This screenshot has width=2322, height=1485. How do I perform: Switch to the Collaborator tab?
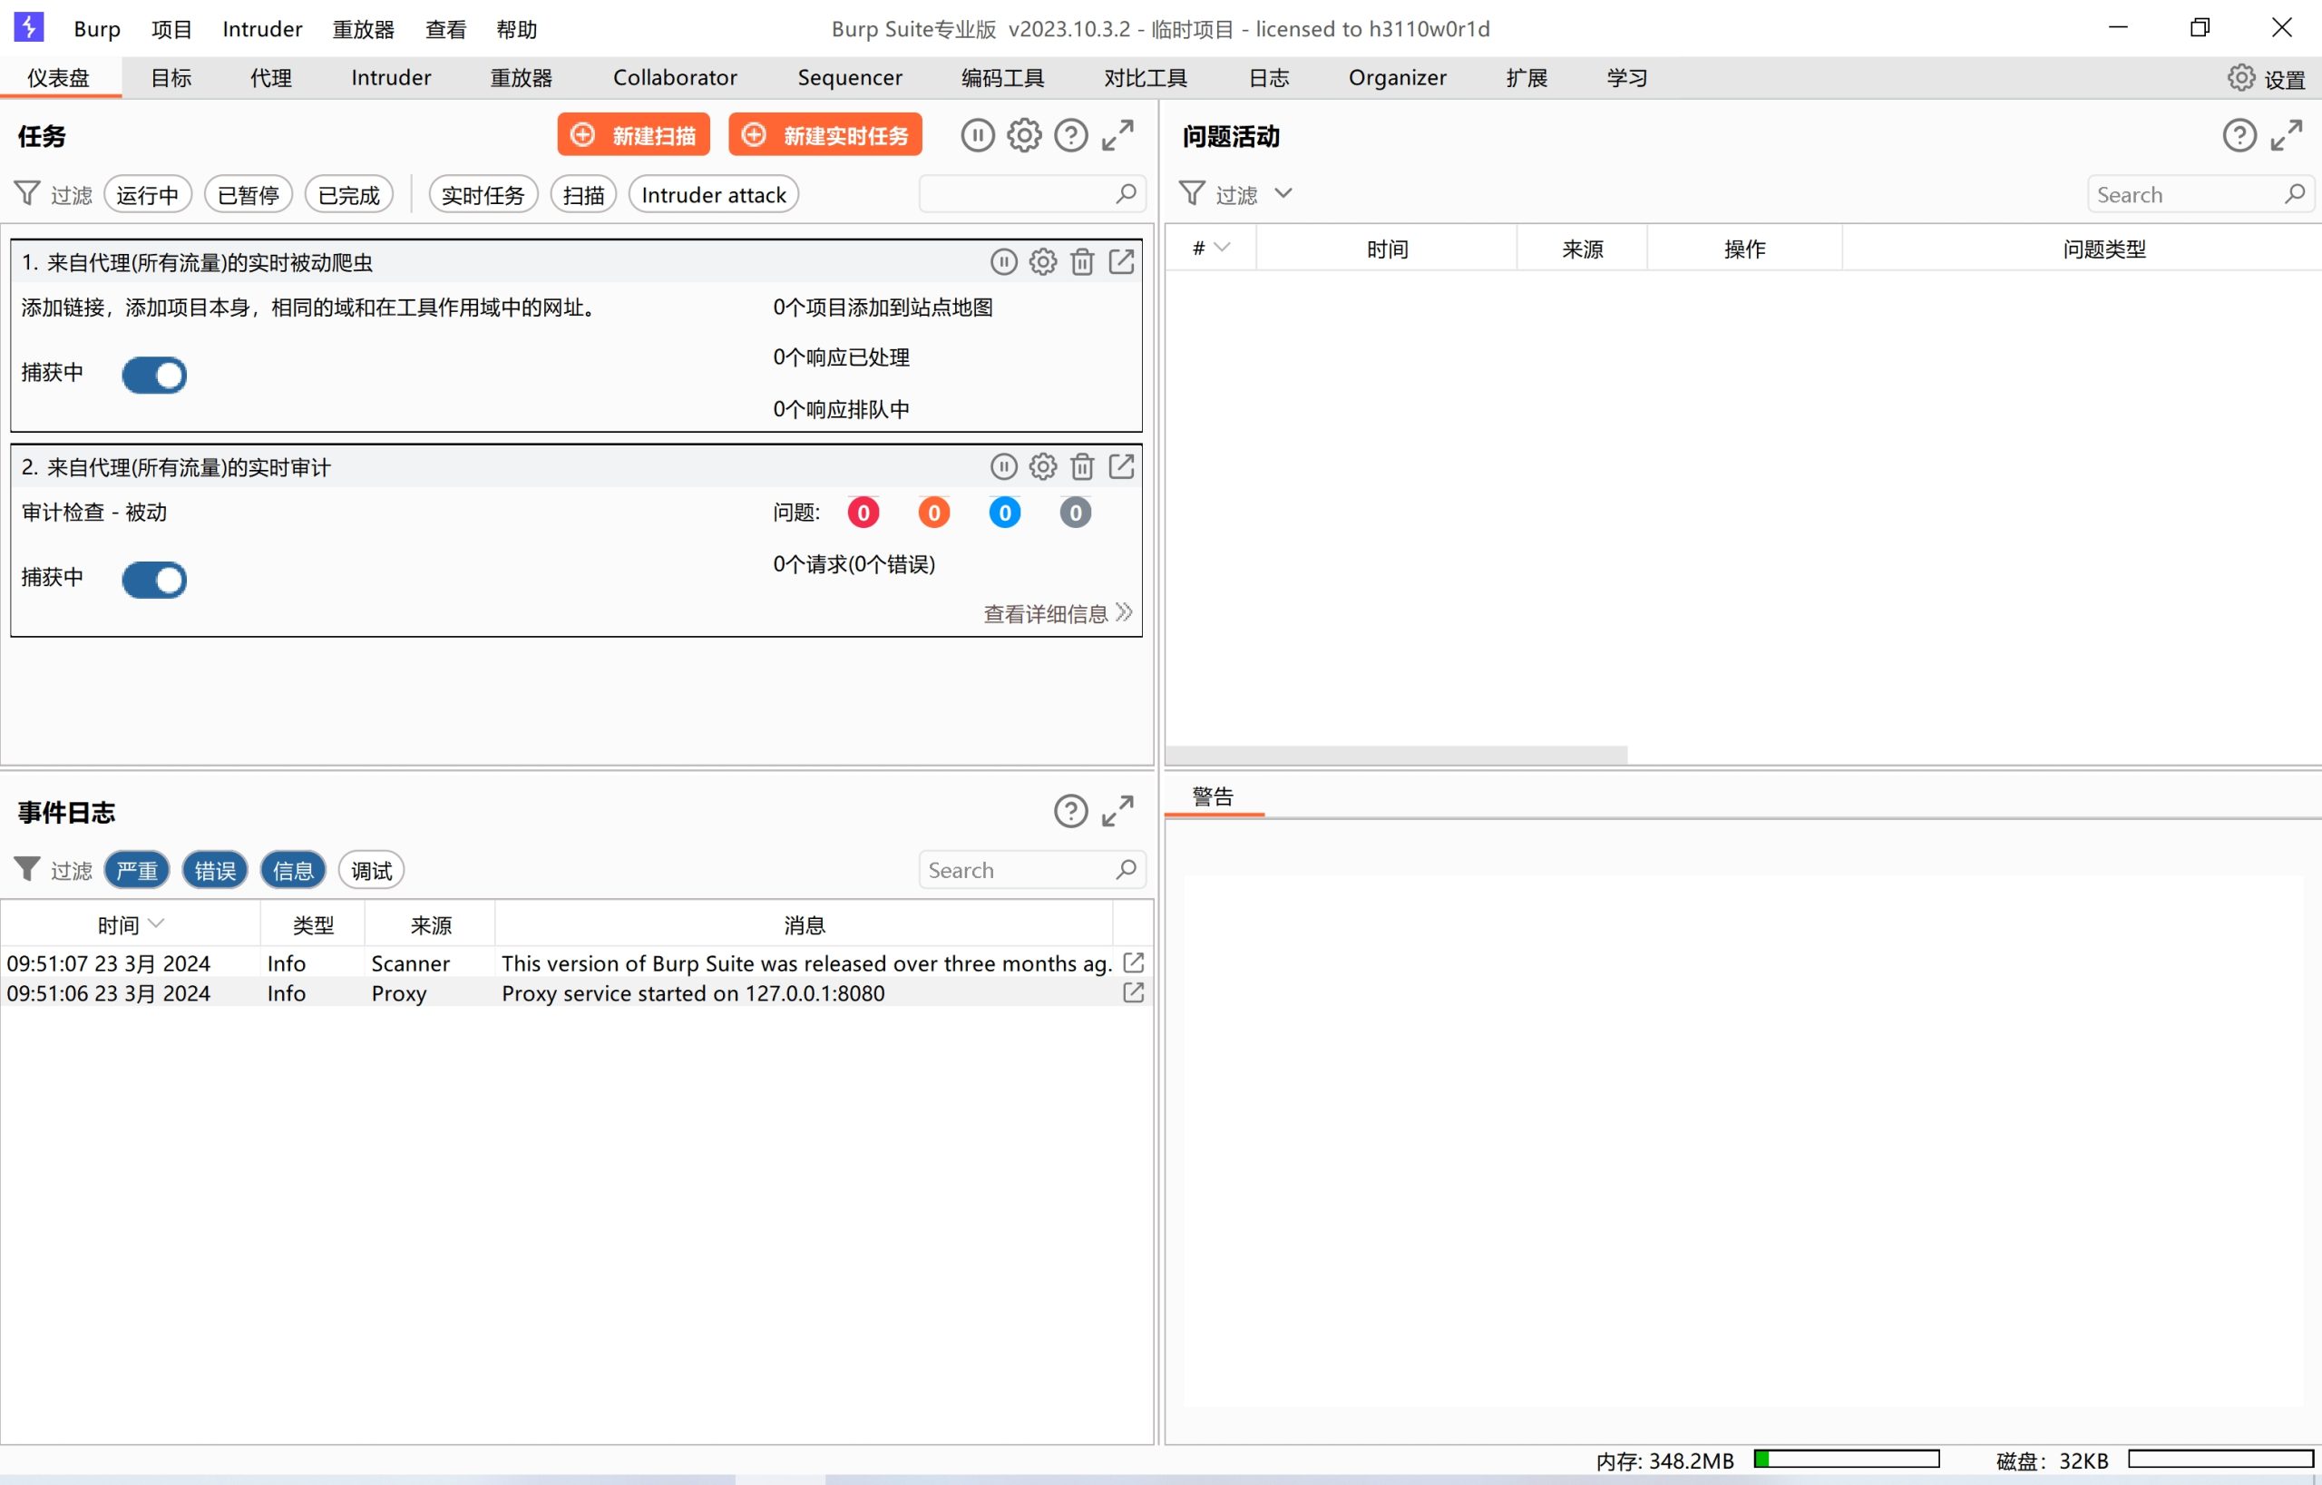tap(675, 77)
